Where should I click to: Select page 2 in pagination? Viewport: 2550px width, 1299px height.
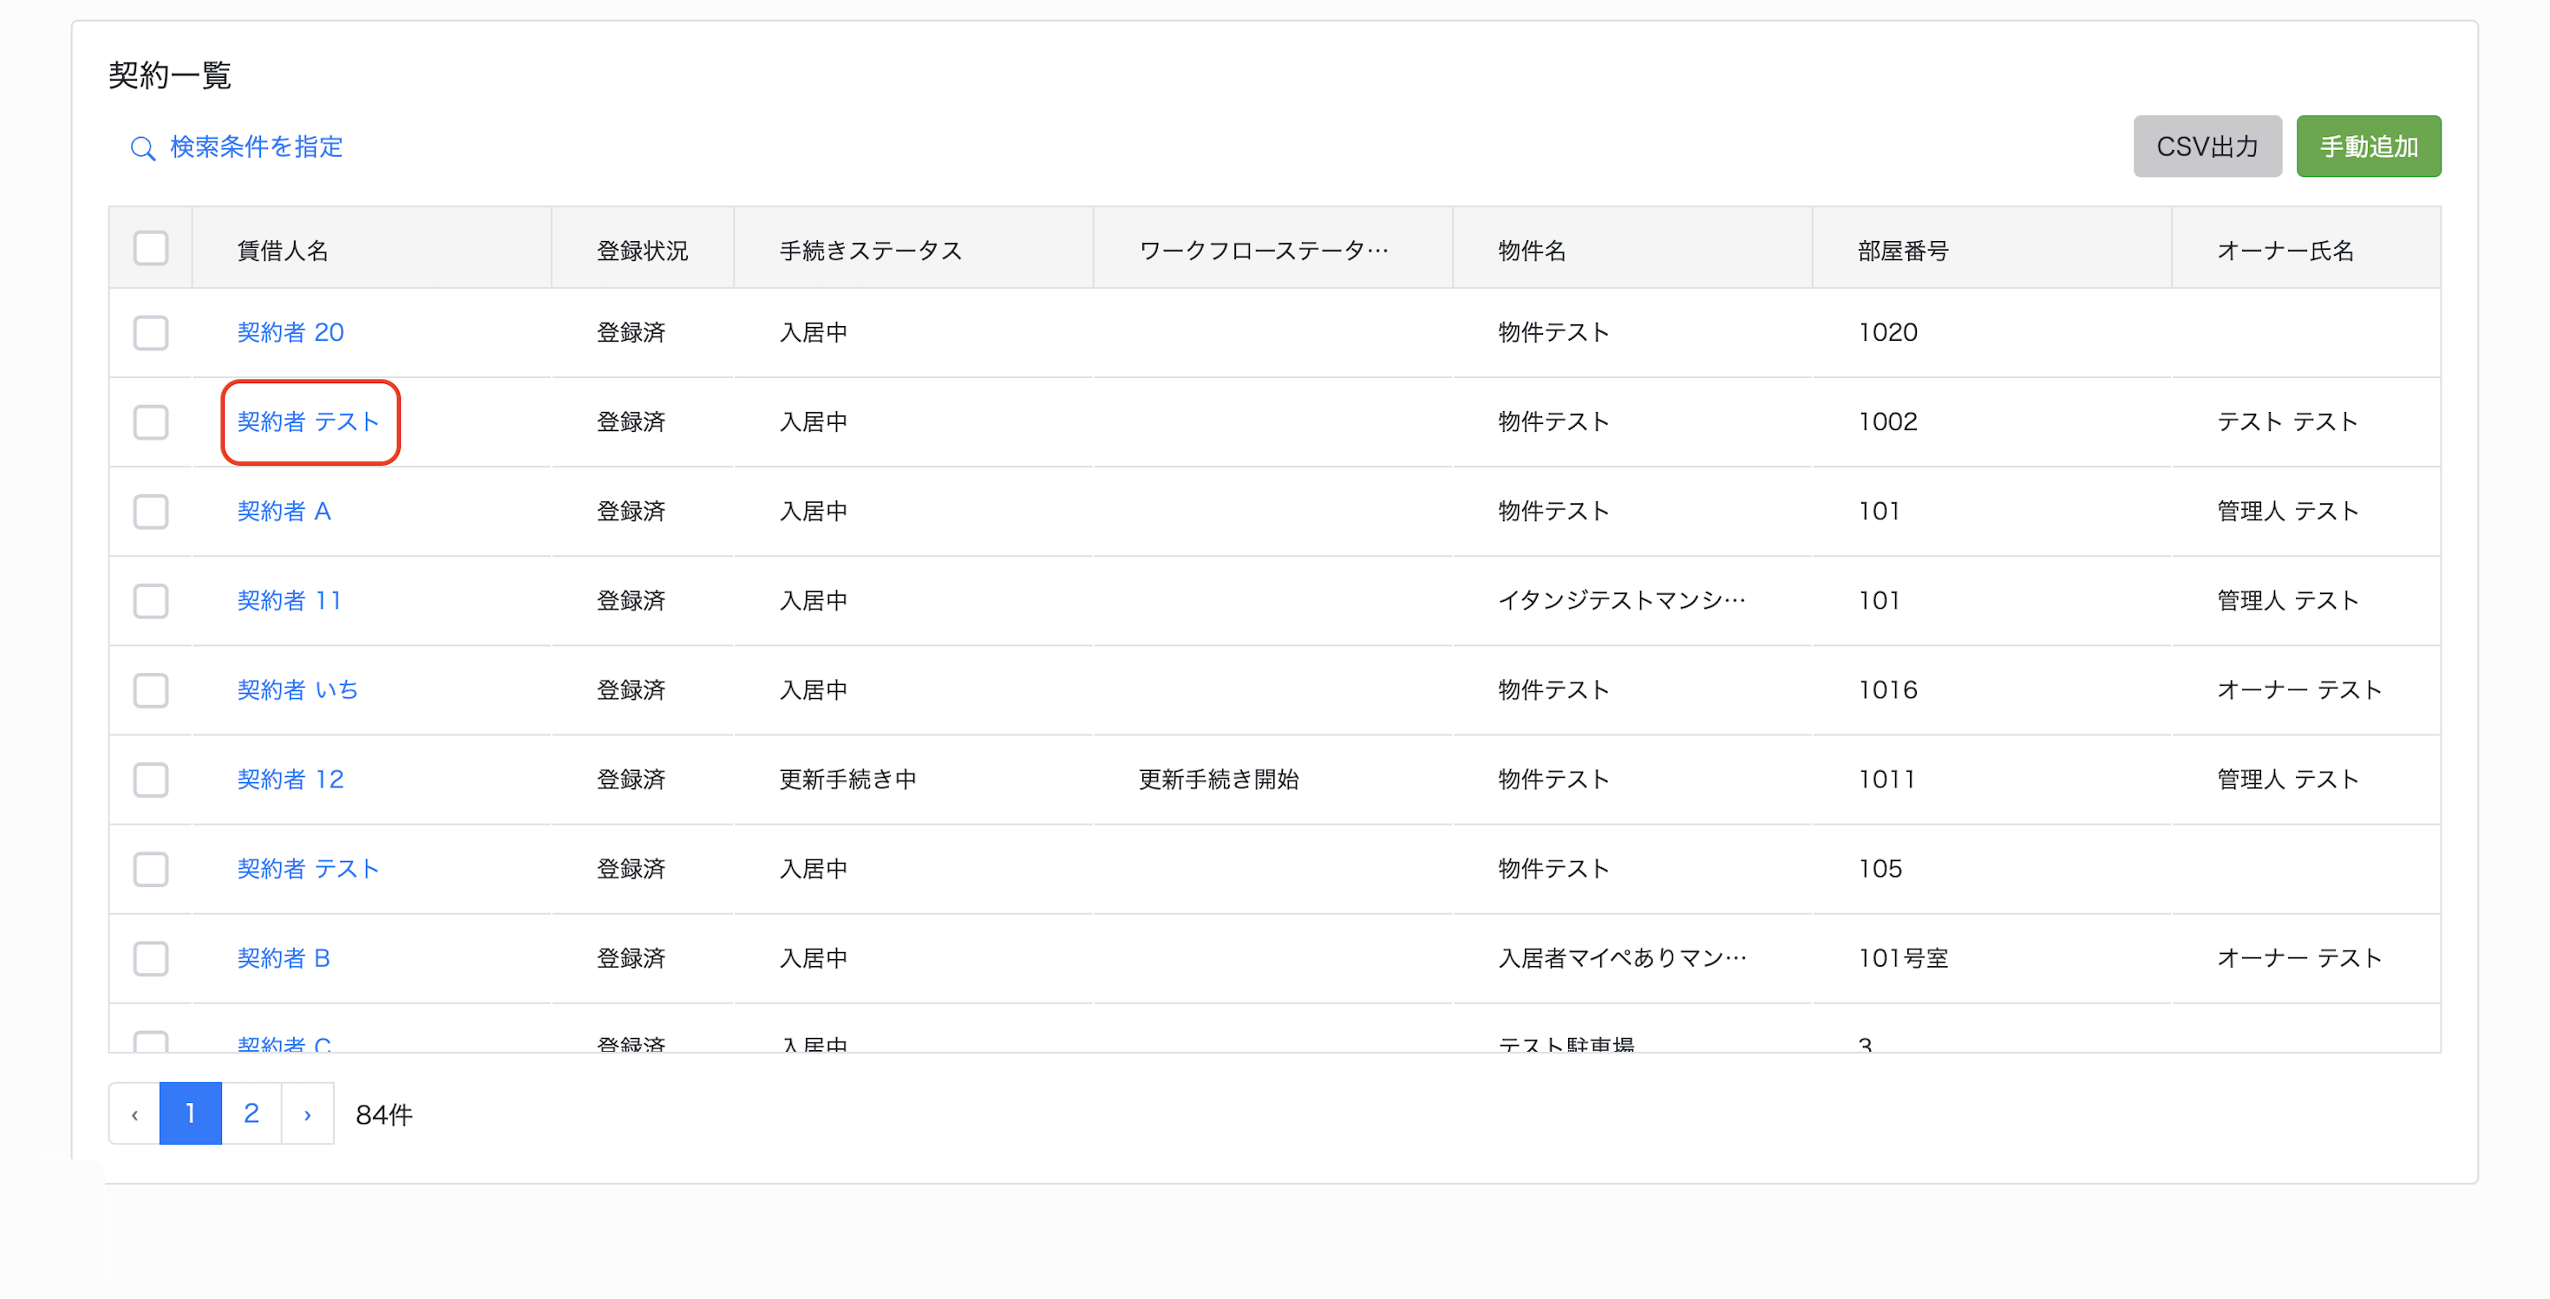pyautogui.click(x=252, y=1114)
